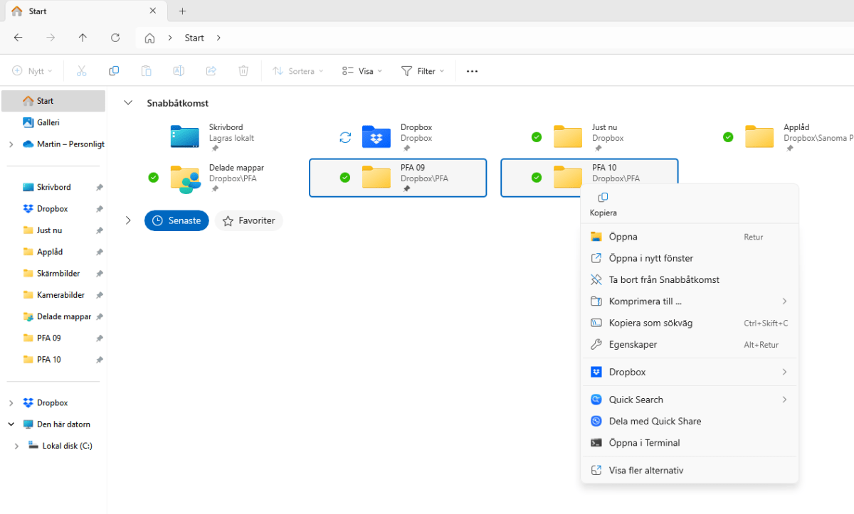The width and height of the screenshot is (854, 514).
Task: Click Visa fler alternativ
Action: pyautogui.click(x=645, y=471)
